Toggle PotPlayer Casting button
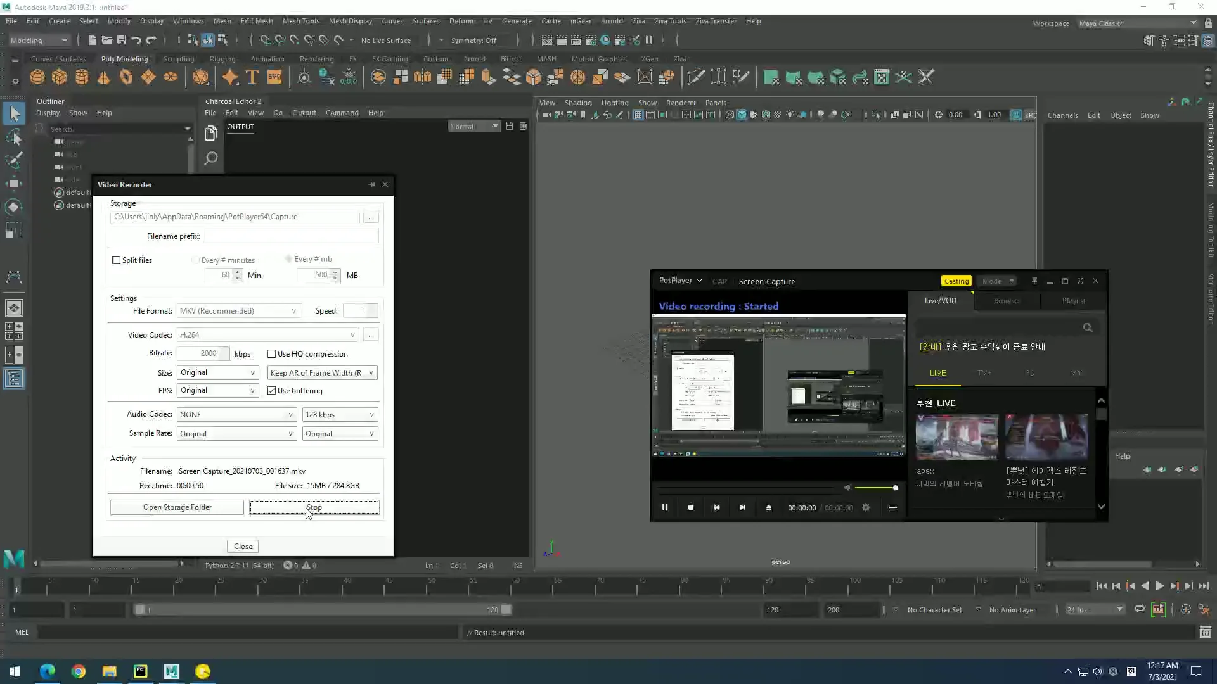The height and width of the screenshot is (684, 1217). click(x=956, y=281)
